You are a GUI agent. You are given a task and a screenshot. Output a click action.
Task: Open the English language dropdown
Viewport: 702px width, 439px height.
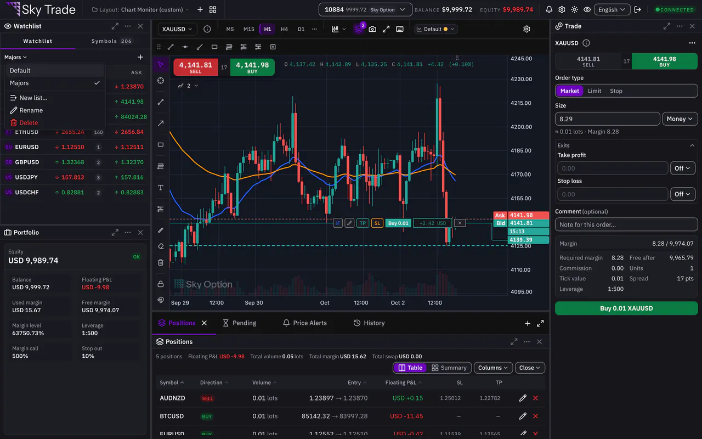pyautogui.click(x=612, y=9)
